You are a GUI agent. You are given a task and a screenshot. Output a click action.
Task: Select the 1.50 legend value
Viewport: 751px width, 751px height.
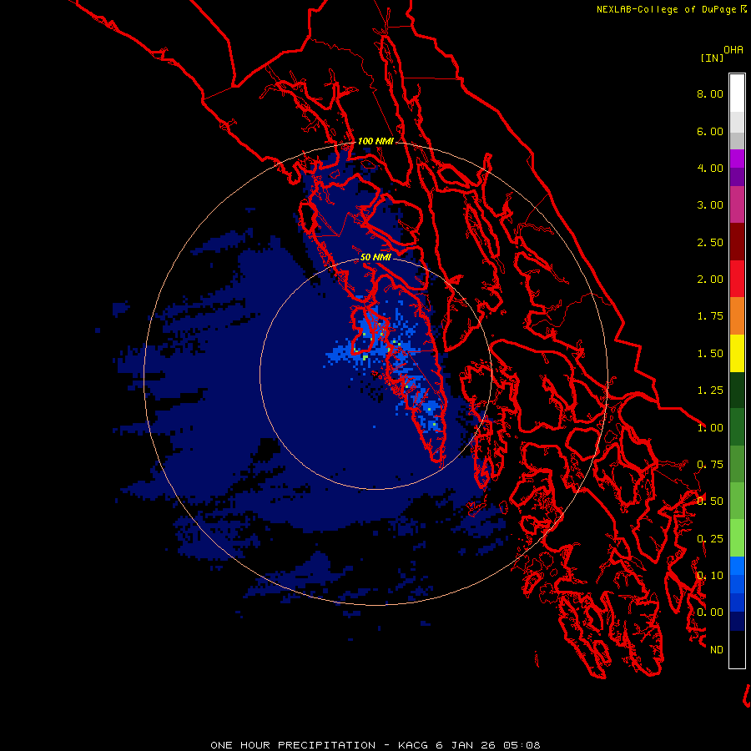coord(710,354)
